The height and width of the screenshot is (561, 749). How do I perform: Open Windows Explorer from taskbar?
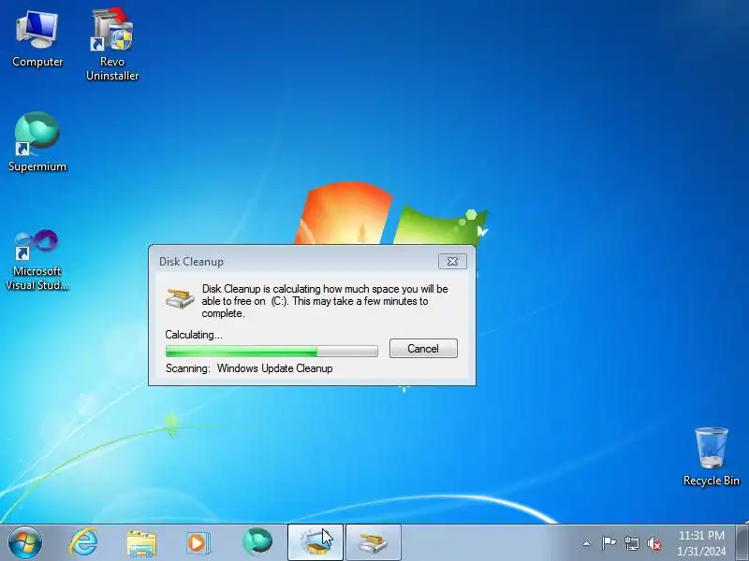[141, 543]
